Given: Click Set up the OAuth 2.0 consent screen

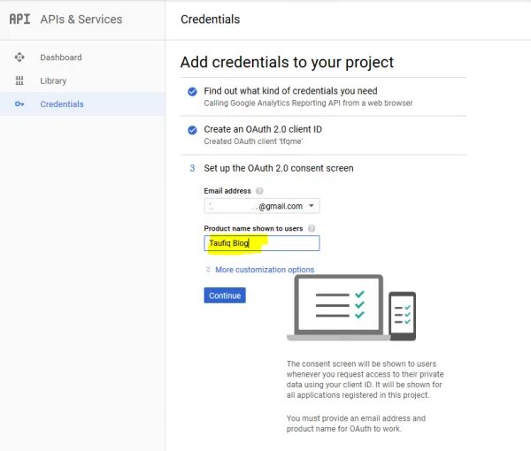Looking at the screenshot, I should tap(279, 168).
